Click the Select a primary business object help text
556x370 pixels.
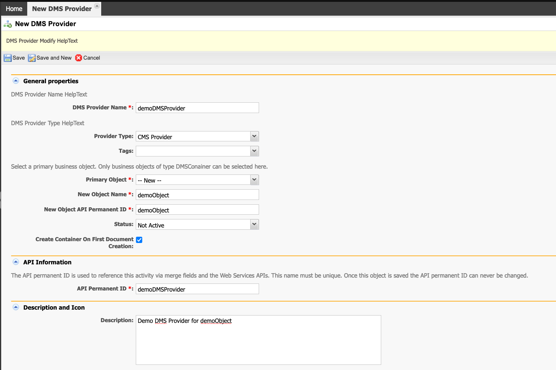pyautogui.click(x=139, y=166)
